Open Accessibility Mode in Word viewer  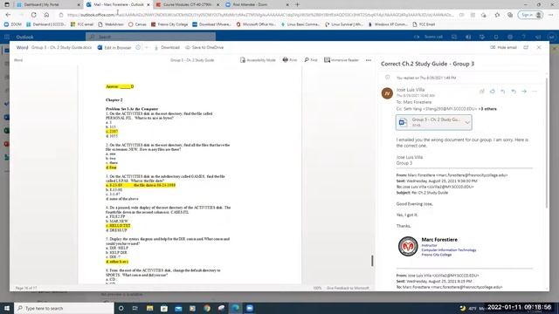click(x=258, y=60)
